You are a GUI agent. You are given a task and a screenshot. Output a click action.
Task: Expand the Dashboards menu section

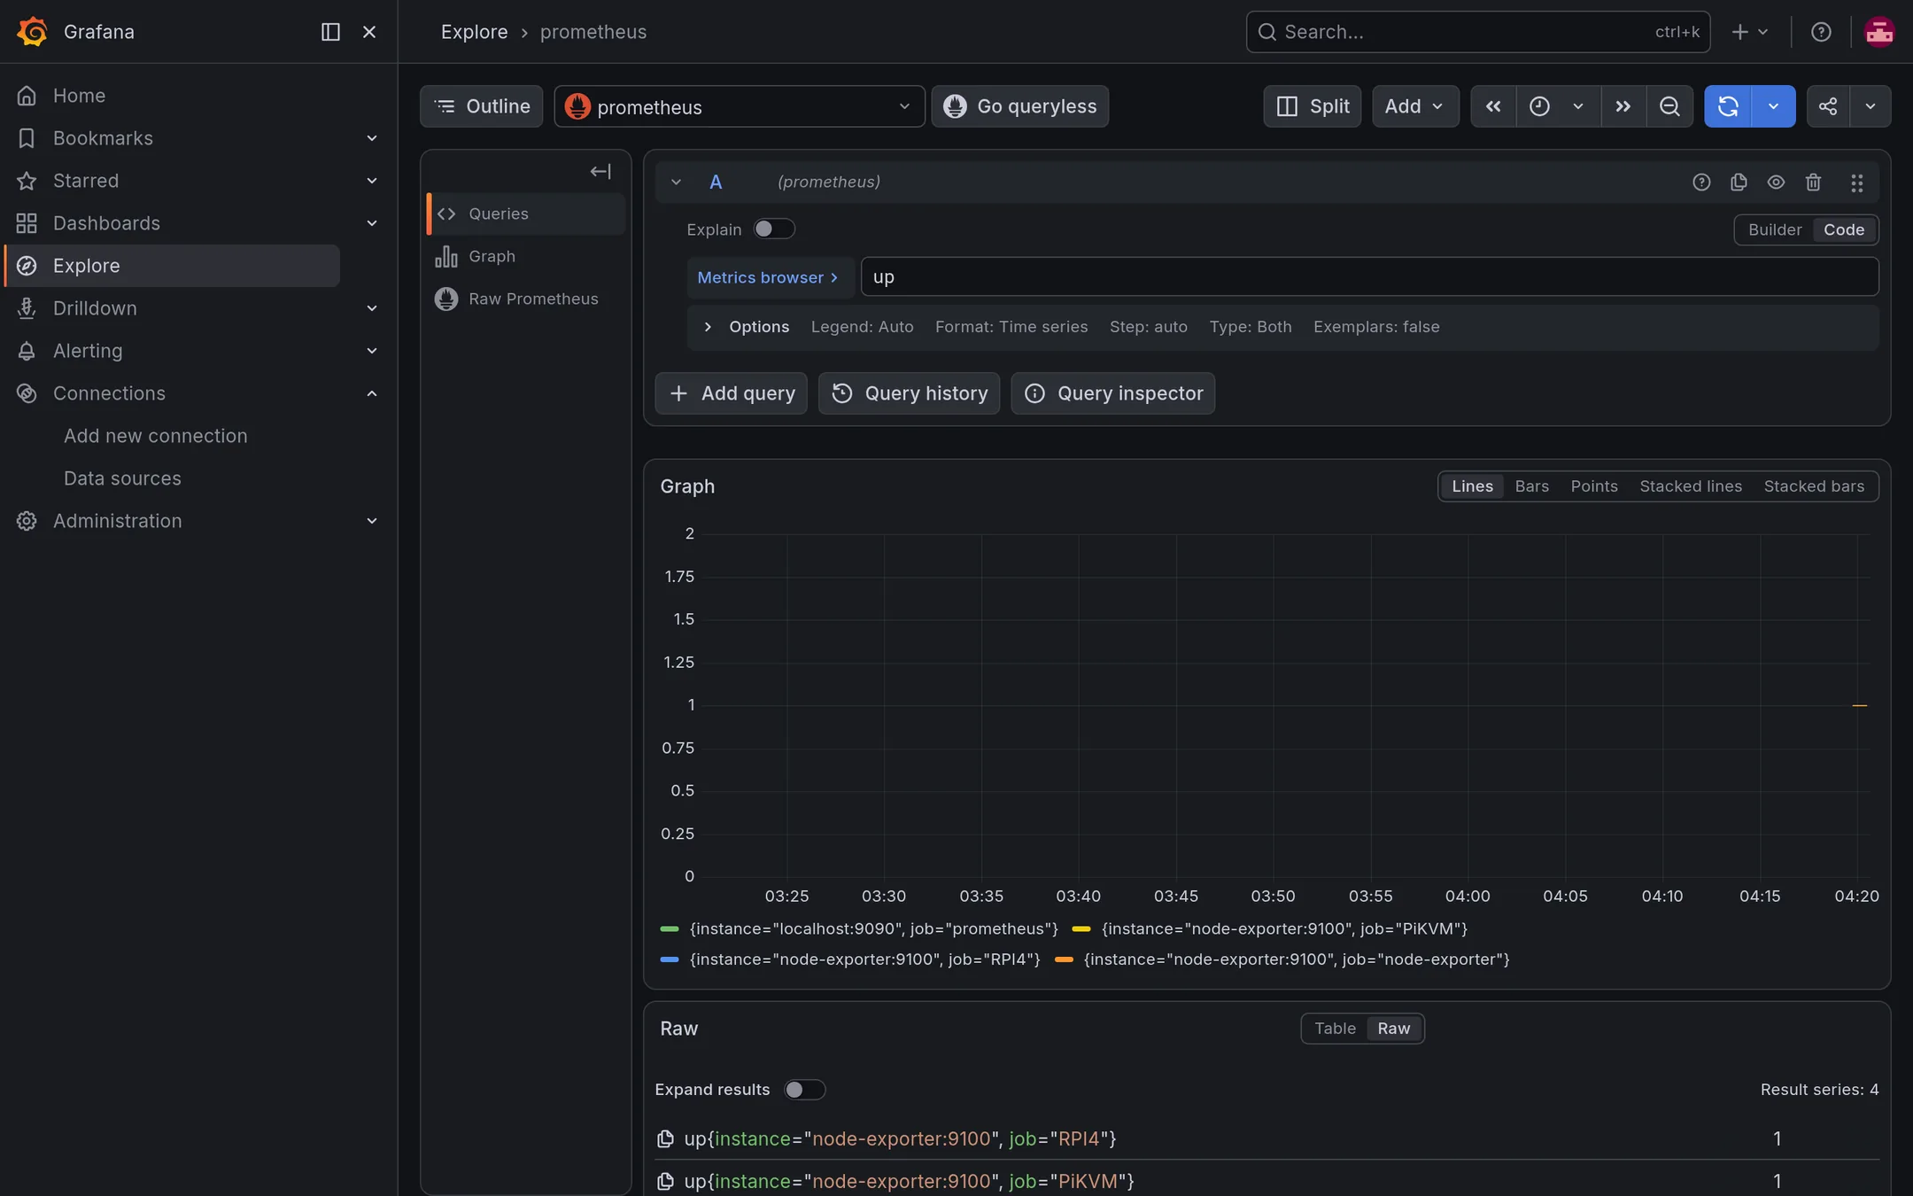pyautogui.click(x=372, y=223)
